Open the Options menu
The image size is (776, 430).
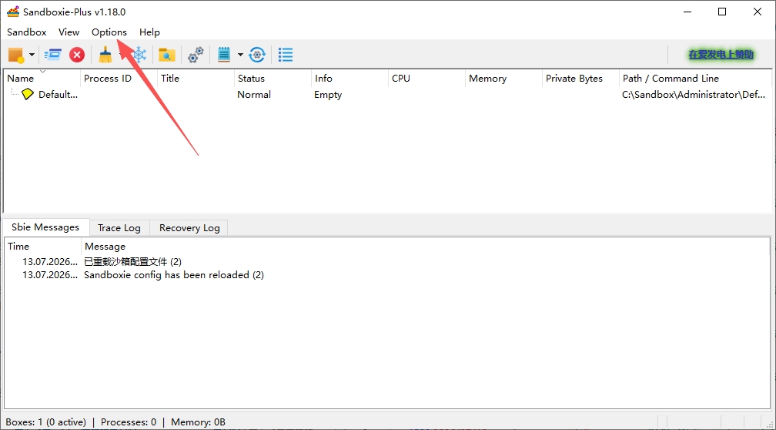click(109, 32)
